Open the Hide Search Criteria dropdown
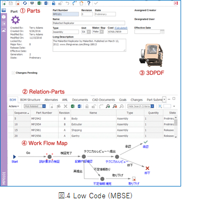 (x=152, y=106)
